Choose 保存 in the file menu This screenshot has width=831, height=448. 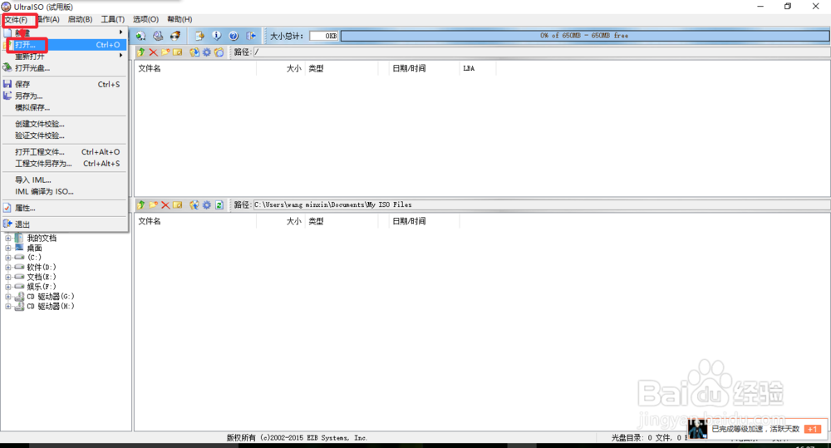pyautogui.click(x=64, y=84)
